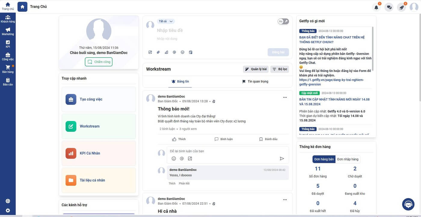Attach a file using the paperclip icon
This screenshot has width=421, height=217.
158,52
